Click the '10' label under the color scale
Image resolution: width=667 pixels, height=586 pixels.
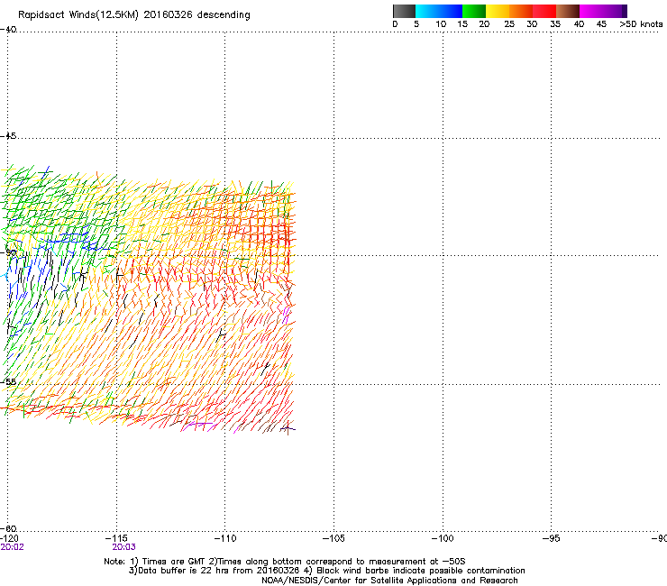click(441, 24)
